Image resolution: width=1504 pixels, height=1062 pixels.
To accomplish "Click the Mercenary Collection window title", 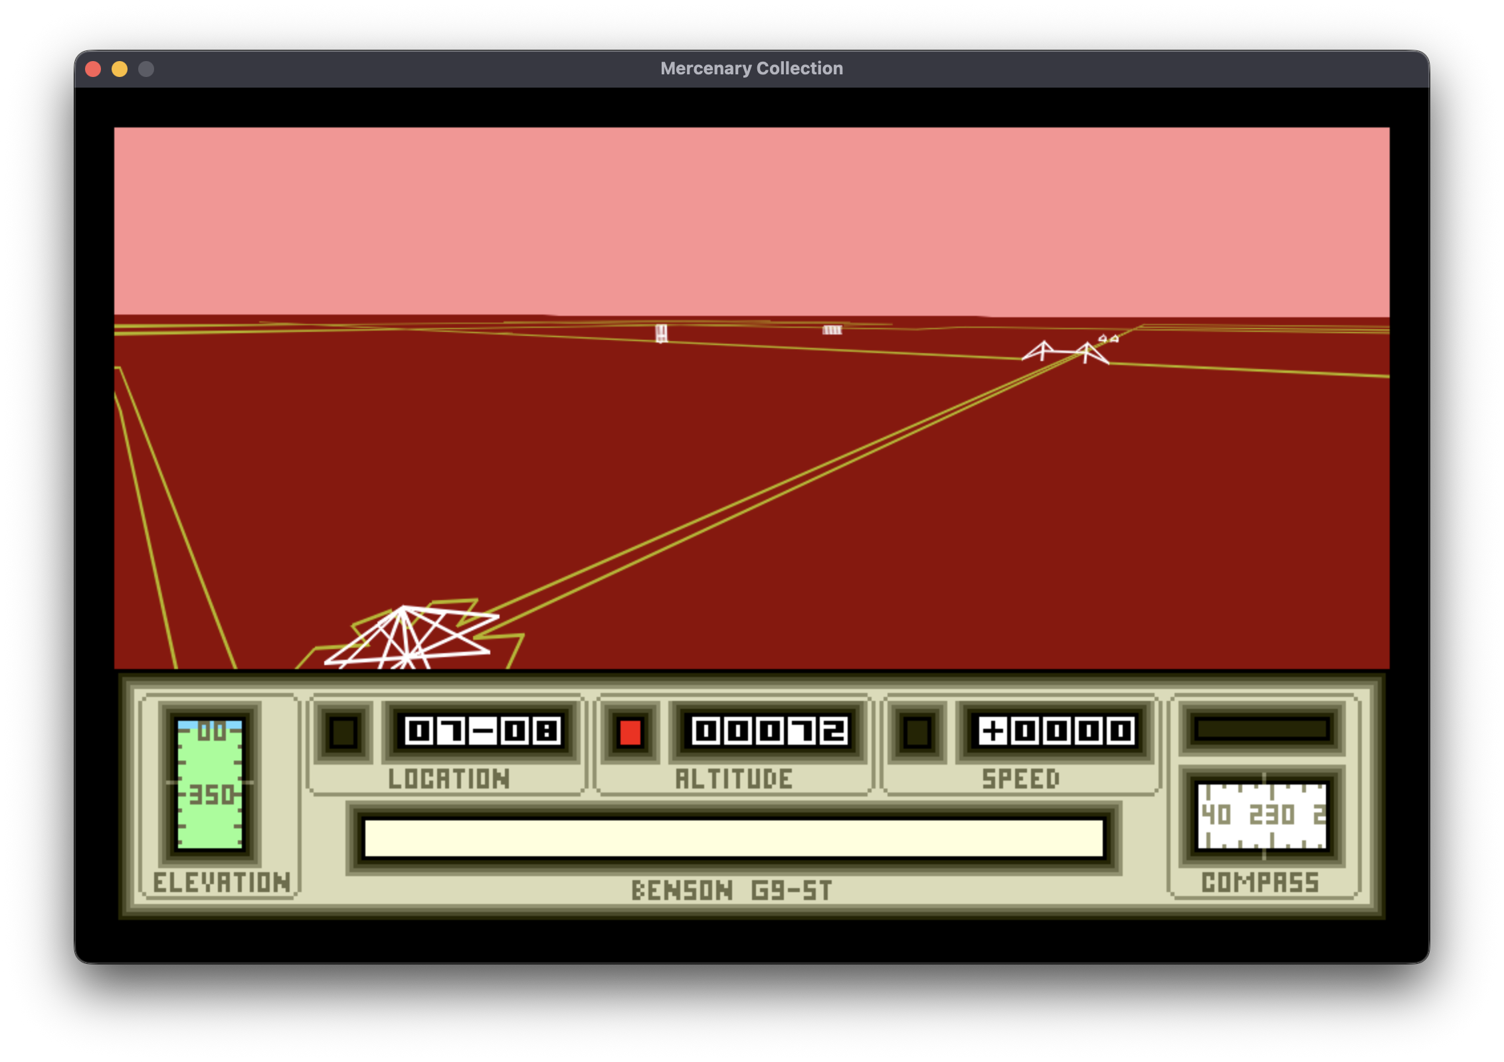I will click(x=751, y=68).
